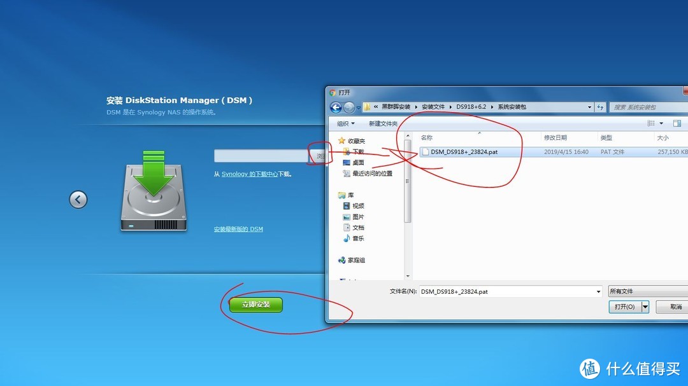The width and height of the screenshot is (688, 386).
Task: Select Favorites (收藏夹) in the navigation pane
Action: (352, 141)
